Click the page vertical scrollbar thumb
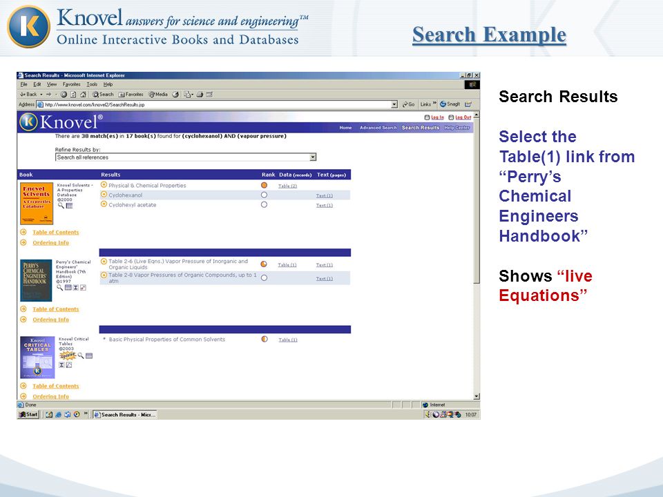The image size is (663, 497). click(x=477, y=201)
